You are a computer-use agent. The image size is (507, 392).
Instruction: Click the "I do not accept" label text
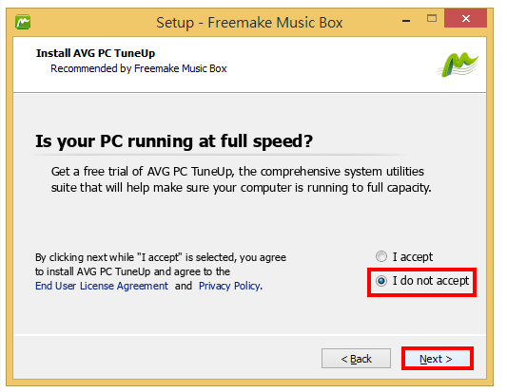[x=430, y=281]
